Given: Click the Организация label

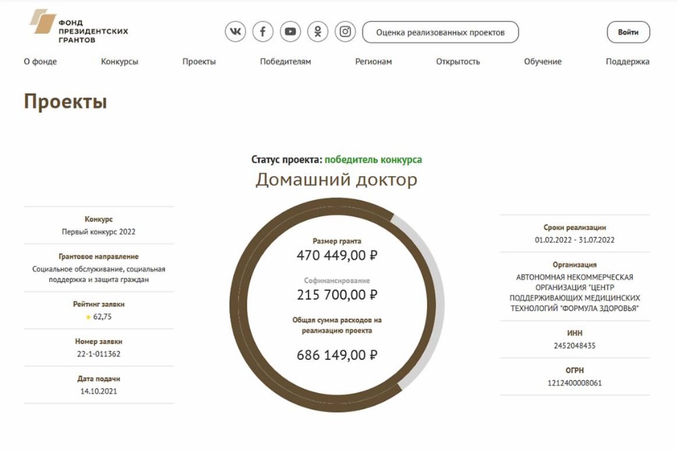Looking at the screenshot, I should click(575, 265).
